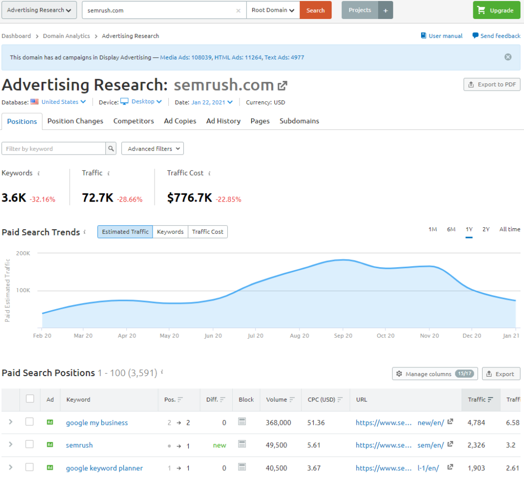Open semrush.com external link icon in heading
The height and width of the screenshot is (479, 524).
click(282, 86)
